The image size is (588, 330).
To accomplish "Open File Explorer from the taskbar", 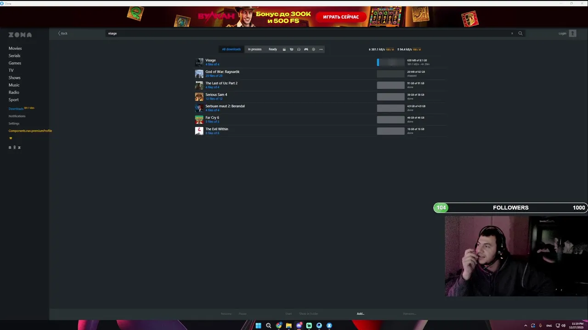I will pos(288,325).
